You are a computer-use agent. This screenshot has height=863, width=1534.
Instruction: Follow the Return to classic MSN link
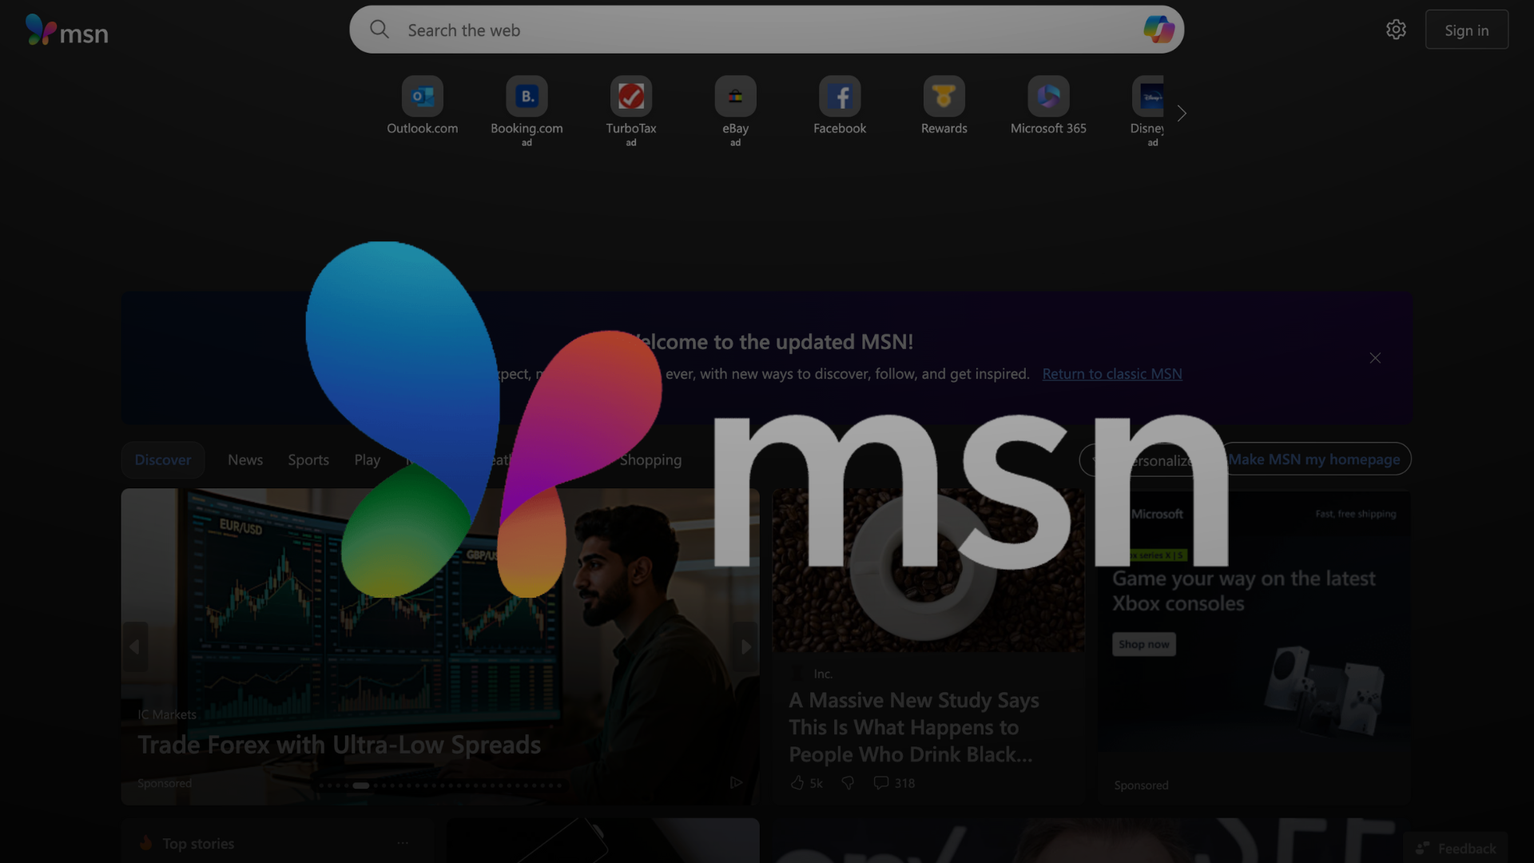click(1111, 374)
